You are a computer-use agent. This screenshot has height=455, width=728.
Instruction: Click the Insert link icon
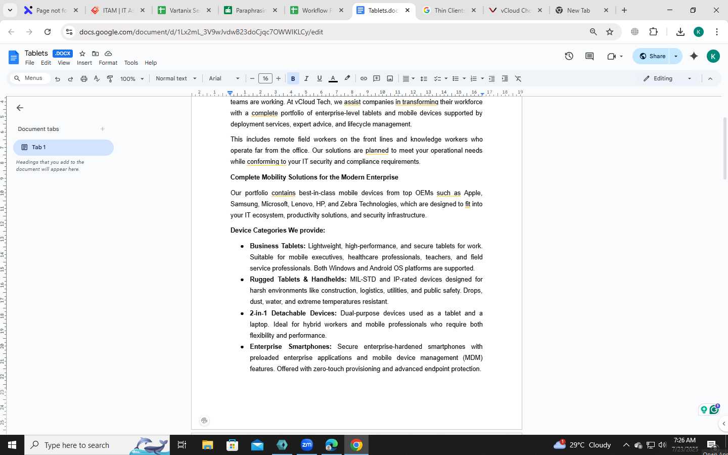pos(363,79)
